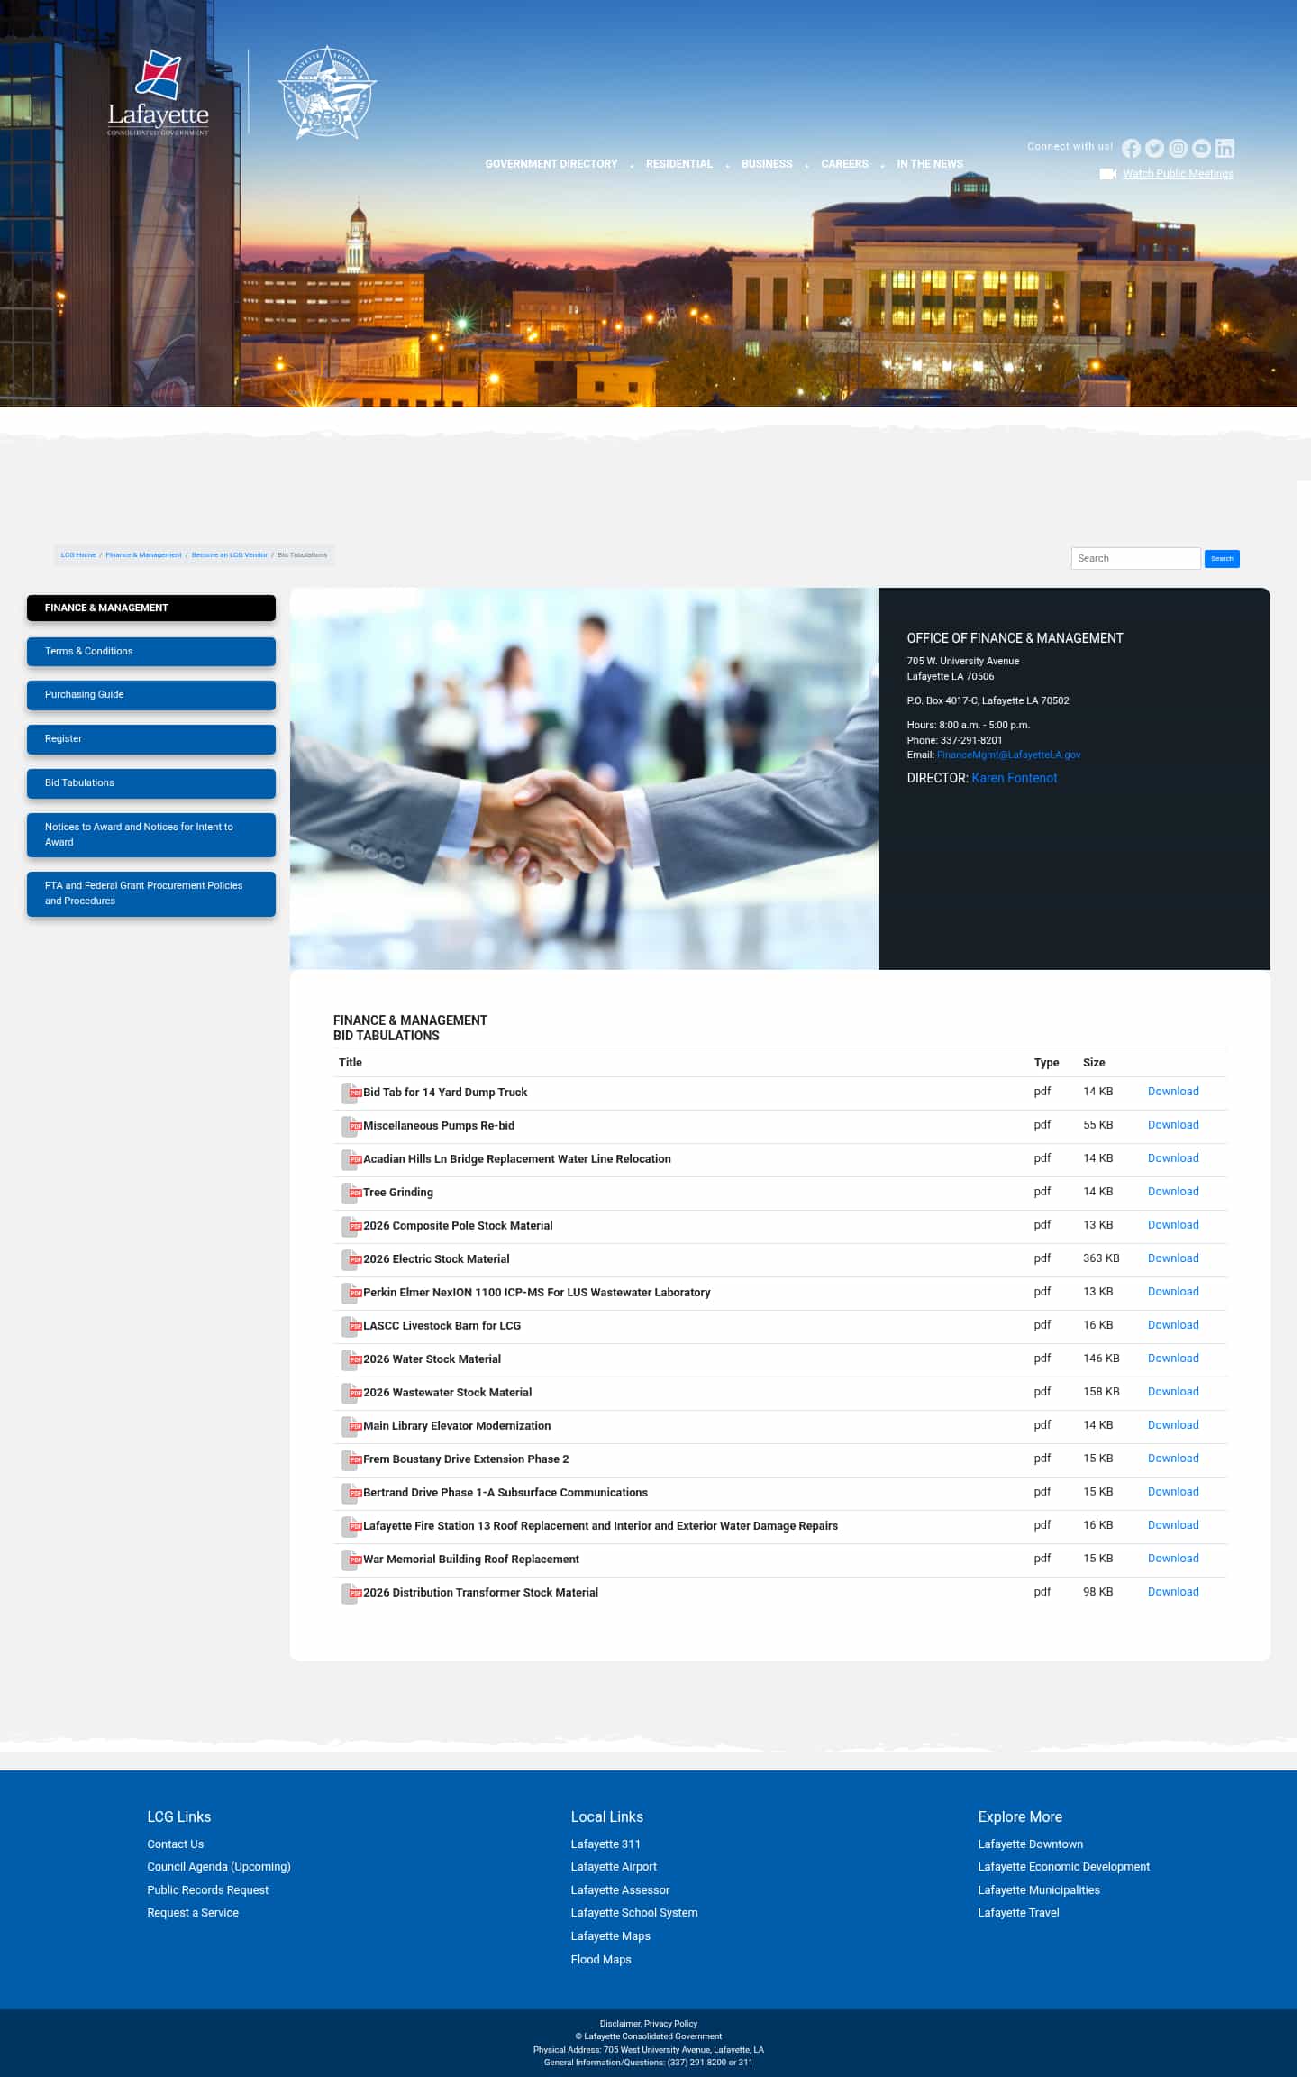Download War Memorial Building Roof Replacement file
Screen dimensions: 1311x2077
coord(1173,1559)
